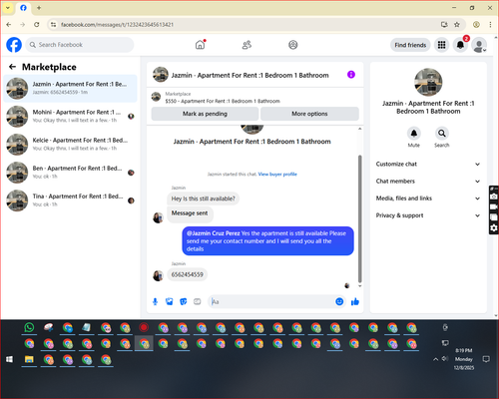Expand Customize chat section

coord(428,164)
